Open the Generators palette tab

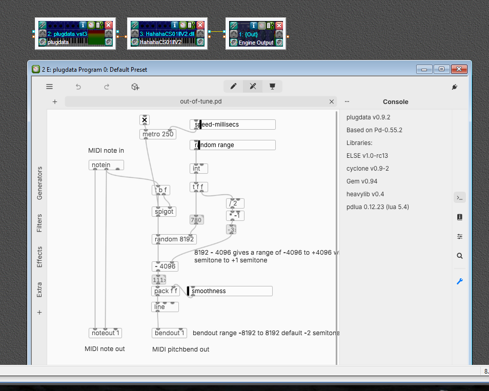39,183
